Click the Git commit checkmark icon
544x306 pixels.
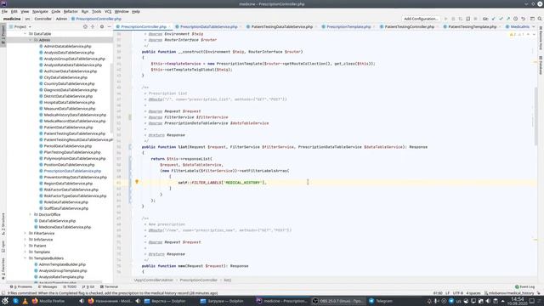[x=501, y=19]
